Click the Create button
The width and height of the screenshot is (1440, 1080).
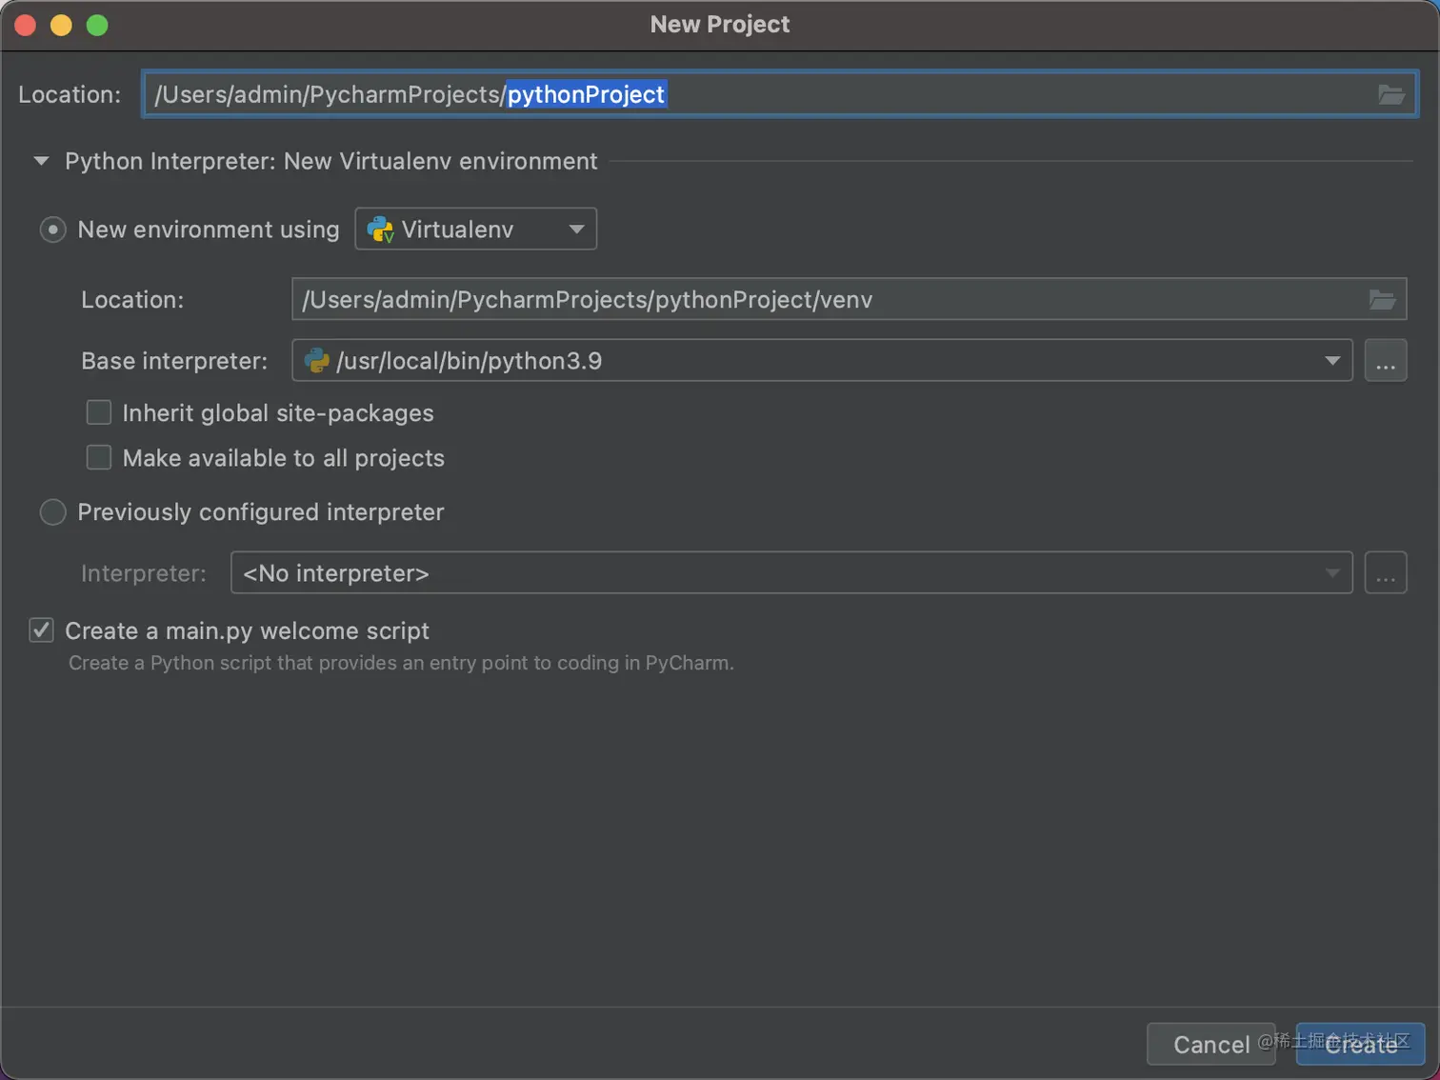point(1360,1045)
